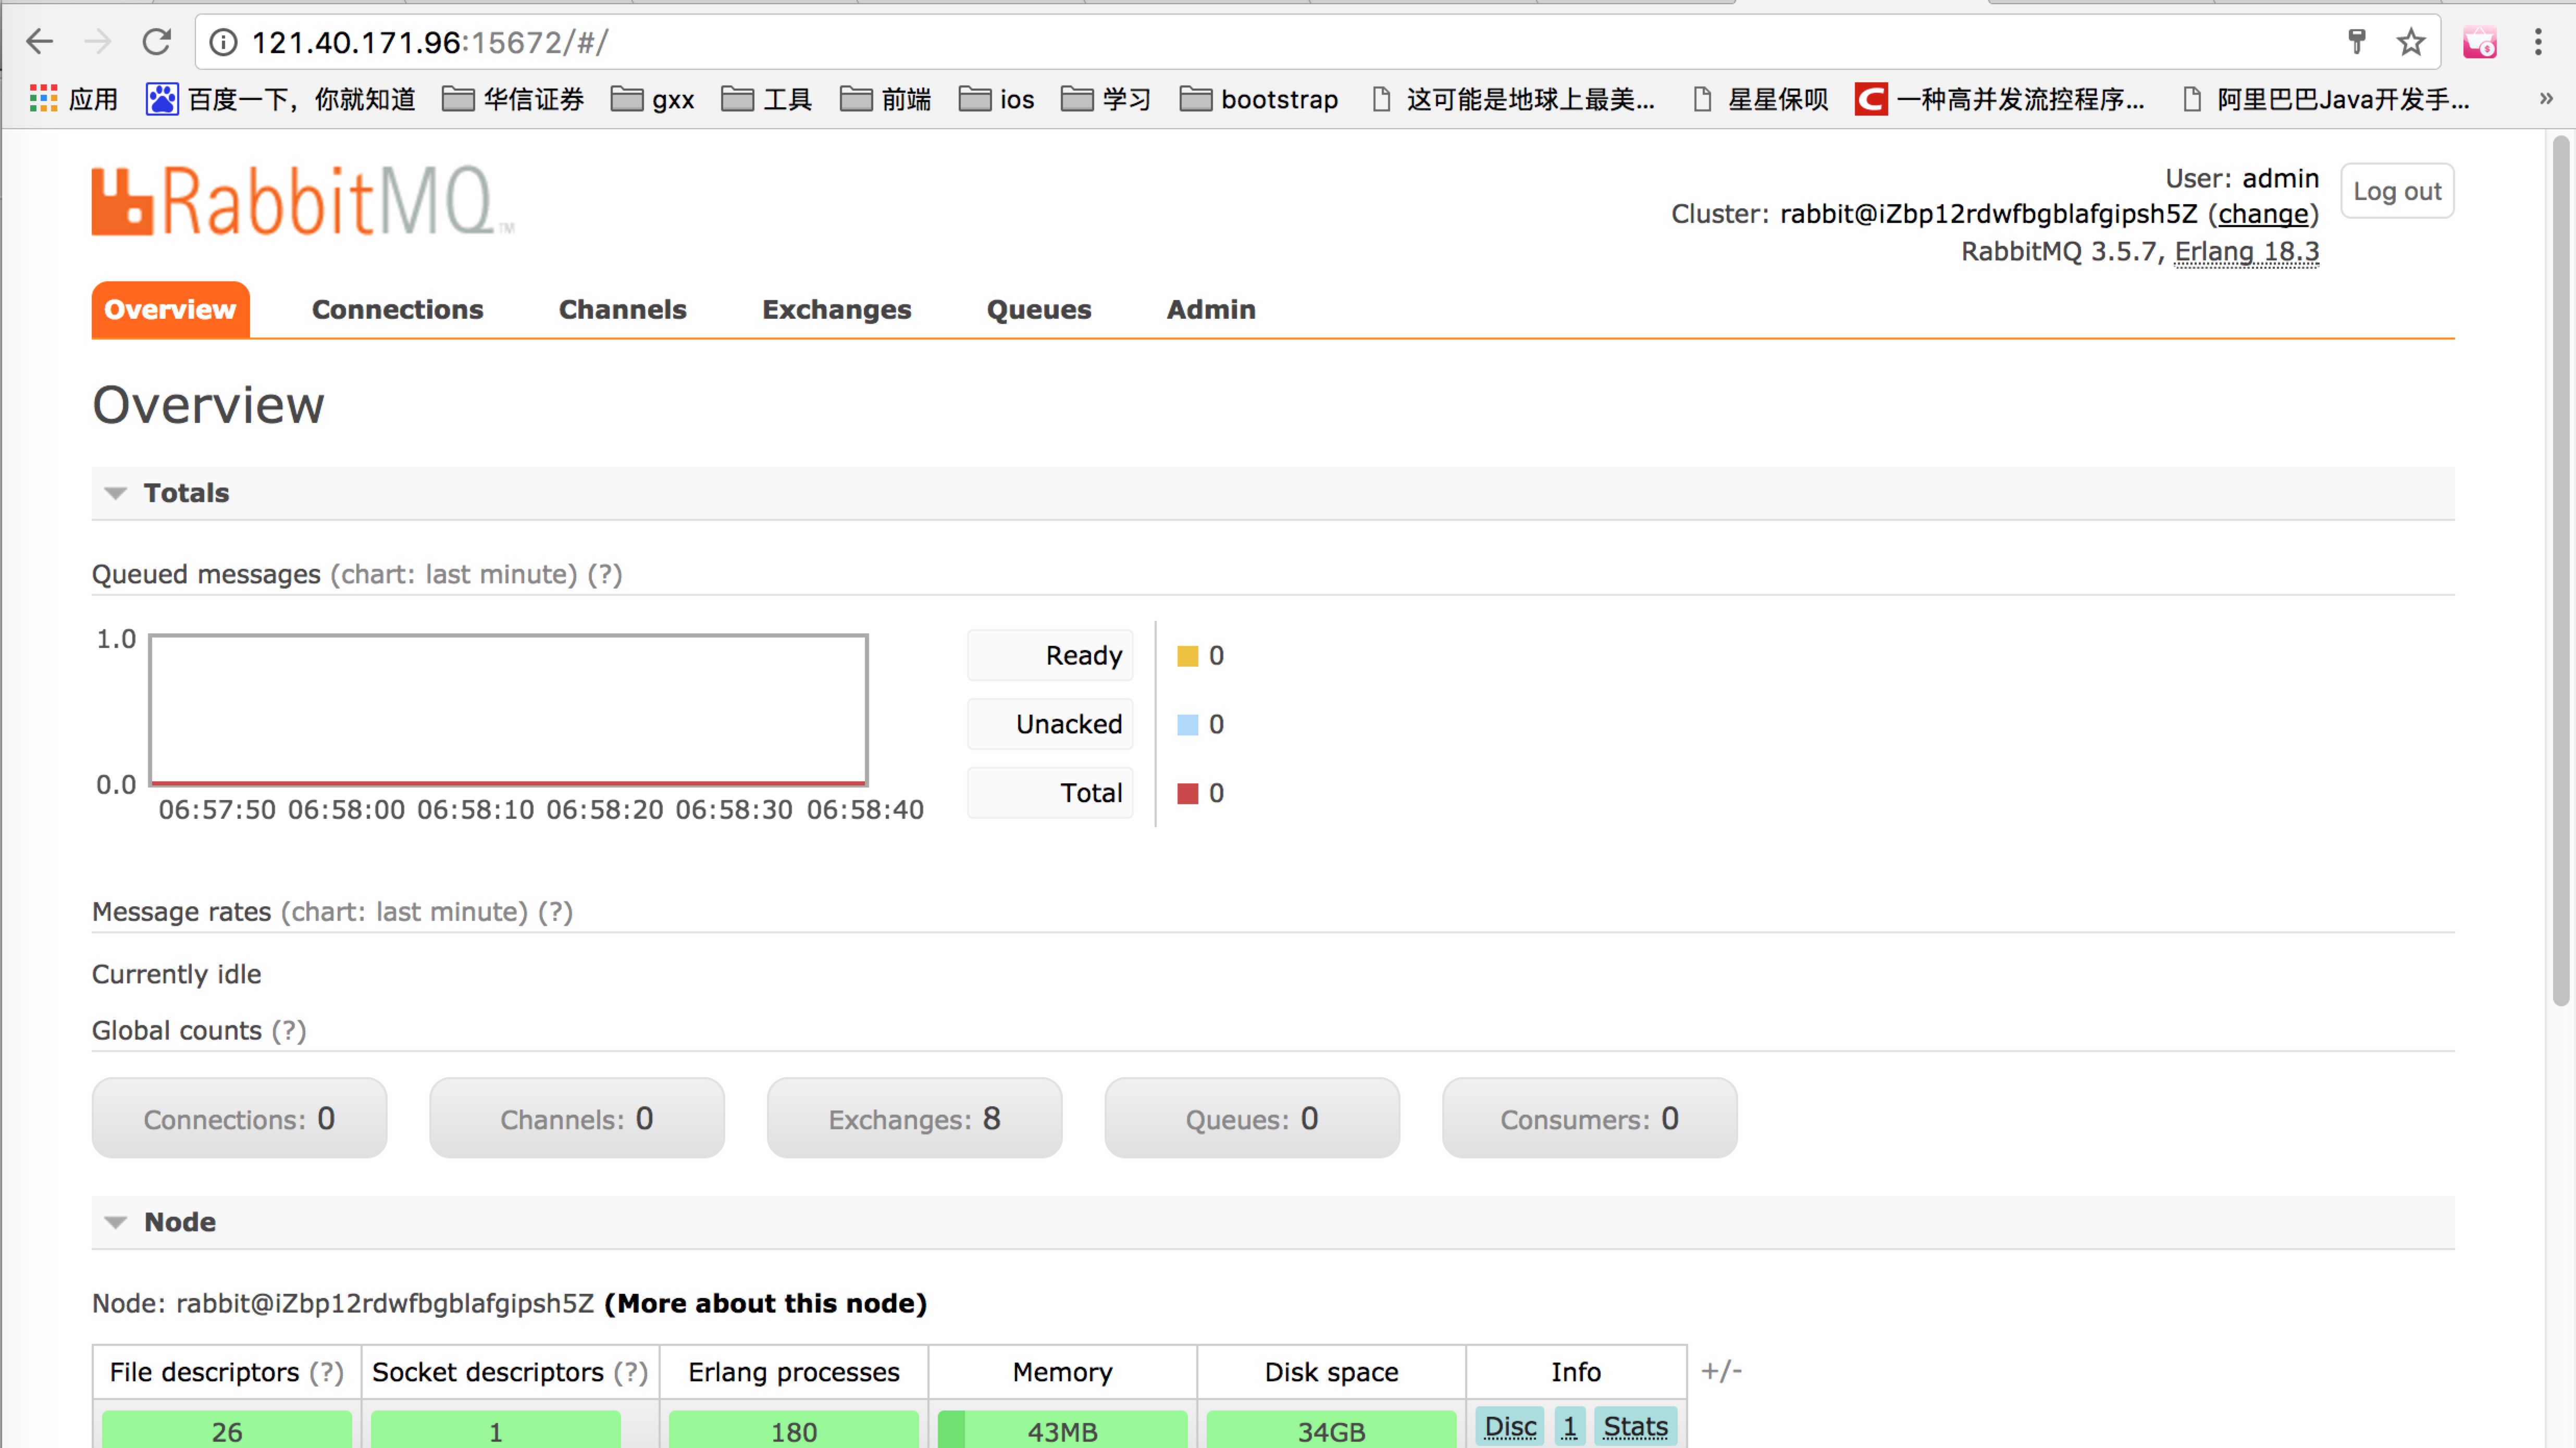The image size is (2576, 1448).
Task: Click the blue Unacked color swatch
Action: click(1187, 725)
